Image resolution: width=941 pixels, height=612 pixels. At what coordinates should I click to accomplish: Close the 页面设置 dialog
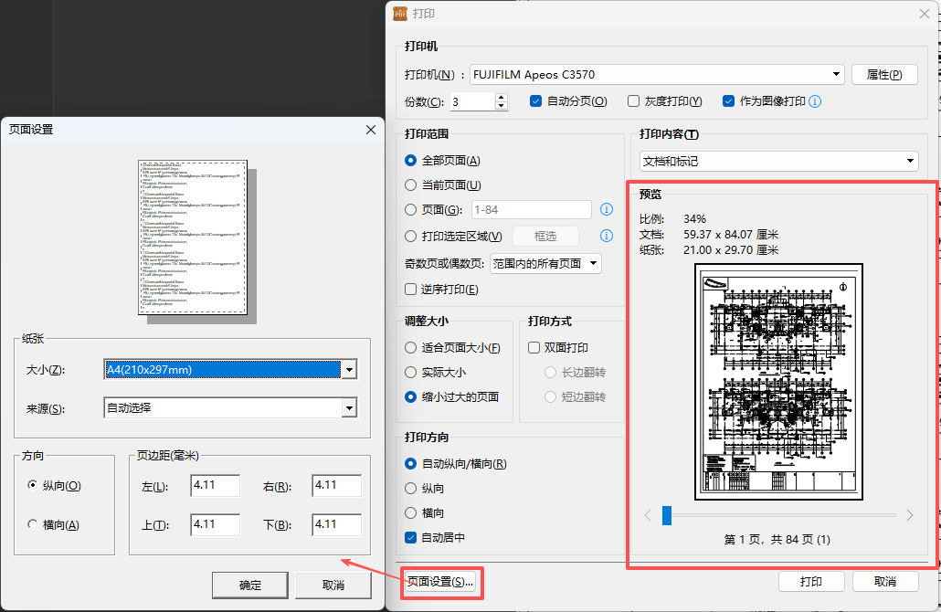point(371,130)
